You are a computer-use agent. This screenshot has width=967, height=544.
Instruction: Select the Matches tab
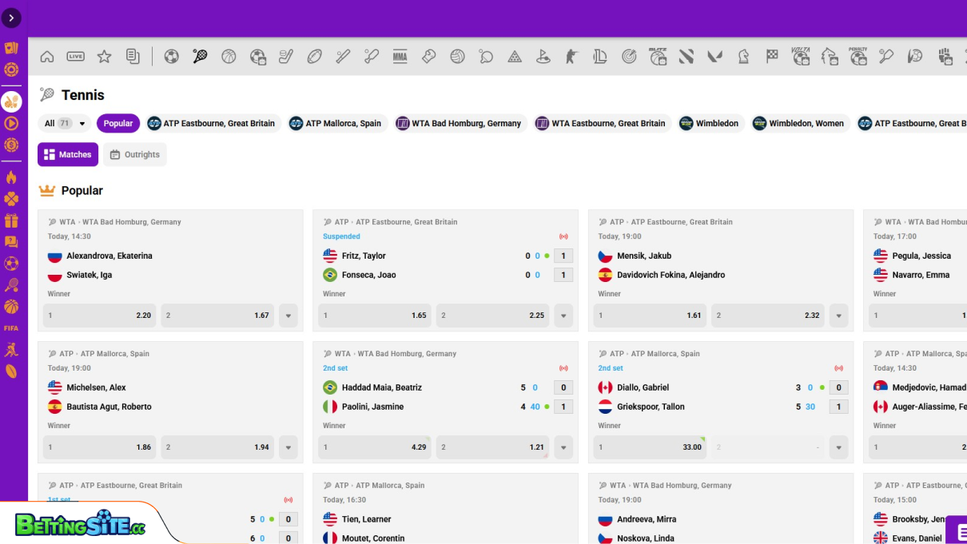click(68, 155)
